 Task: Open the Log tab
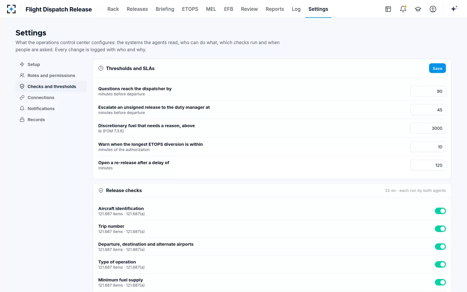tap(296, 9)
